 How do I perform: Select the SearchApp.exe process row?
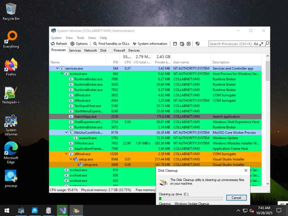155,116
